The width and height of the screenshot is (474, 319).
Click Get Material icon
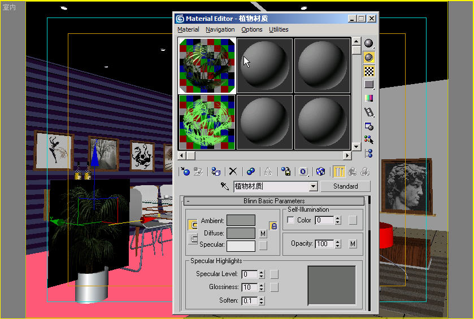pyautogui.click(x=185, y=171)
